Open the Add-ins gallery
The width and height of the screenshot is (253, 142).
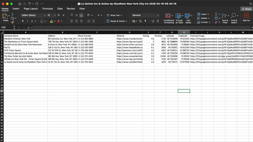coord(246,17)
